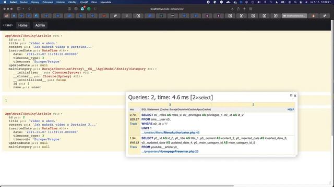Open the macOS Spotlight search icon
This screenshot has height=187, width=334.
295,2
